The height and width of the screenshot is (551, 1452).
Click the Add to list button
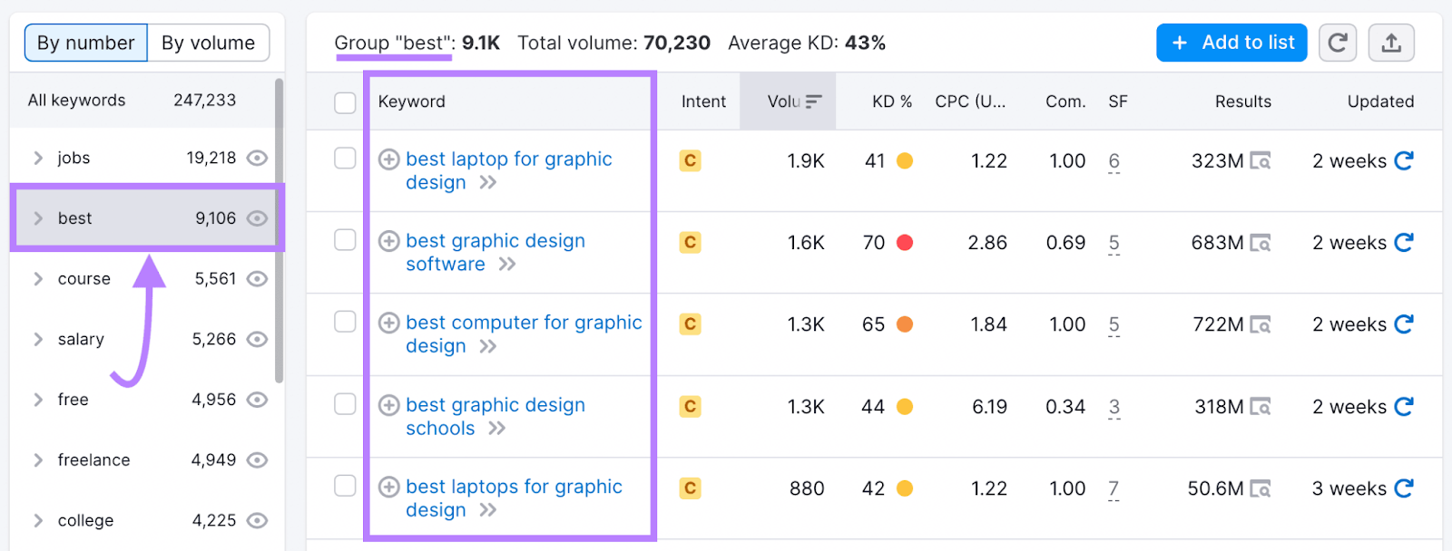point(1231,42)
